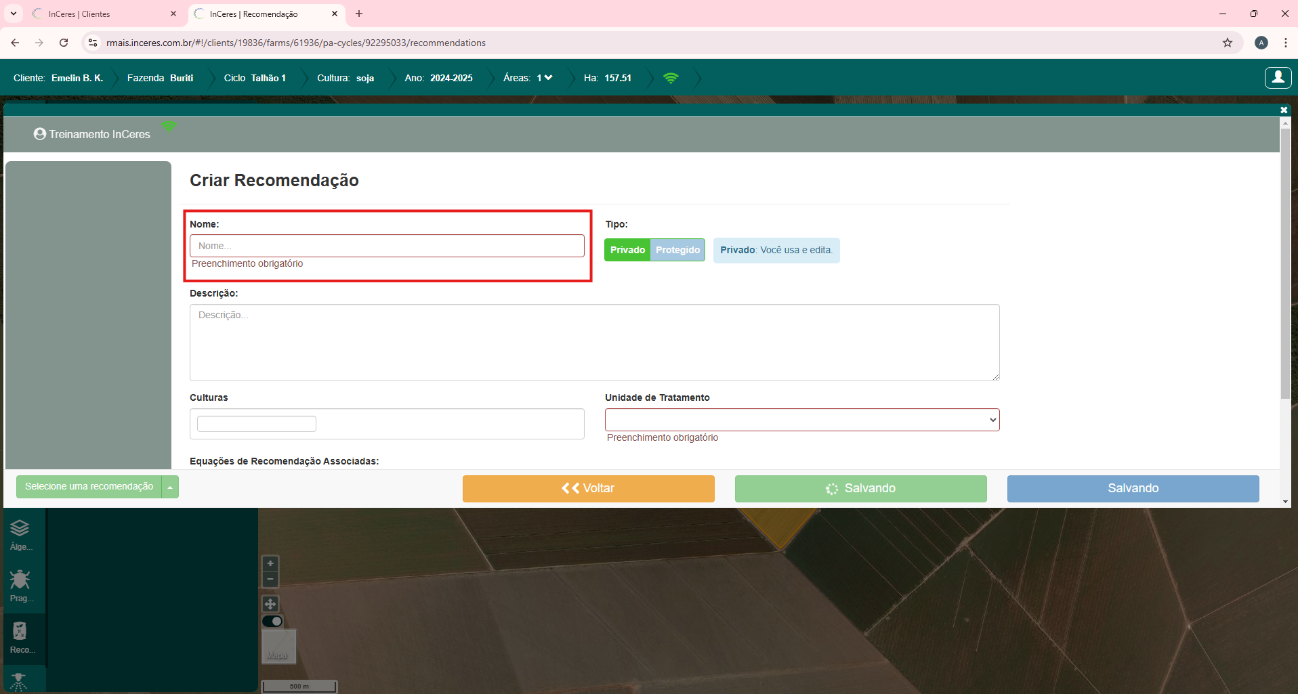Select the Privado type option

pyautogui.click(x=627, y=250)
